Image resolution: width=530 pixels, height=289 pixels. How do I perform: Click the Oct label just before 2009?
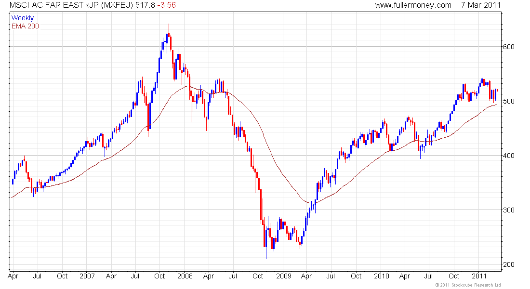[258, 276]
